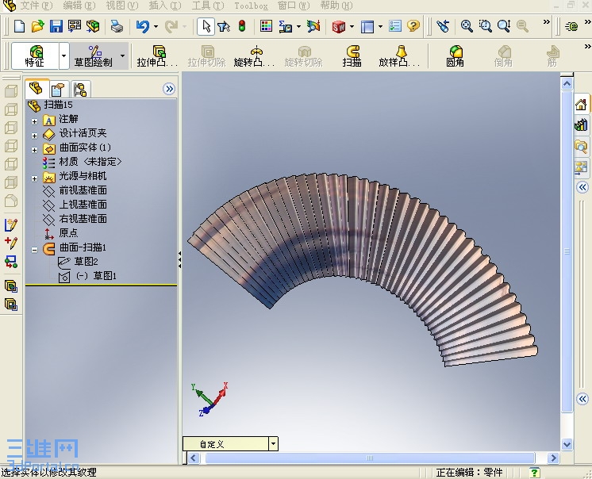Open the 特征 dropdown arrow

63,56
